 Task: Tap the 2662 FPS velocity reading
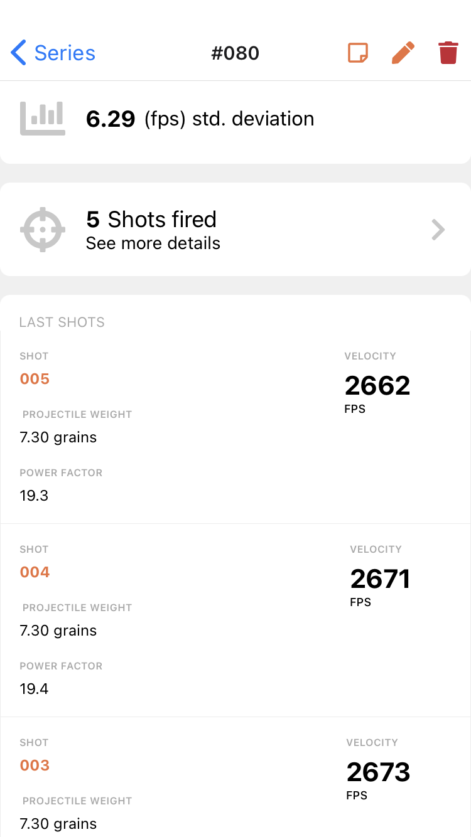(377, 386)
